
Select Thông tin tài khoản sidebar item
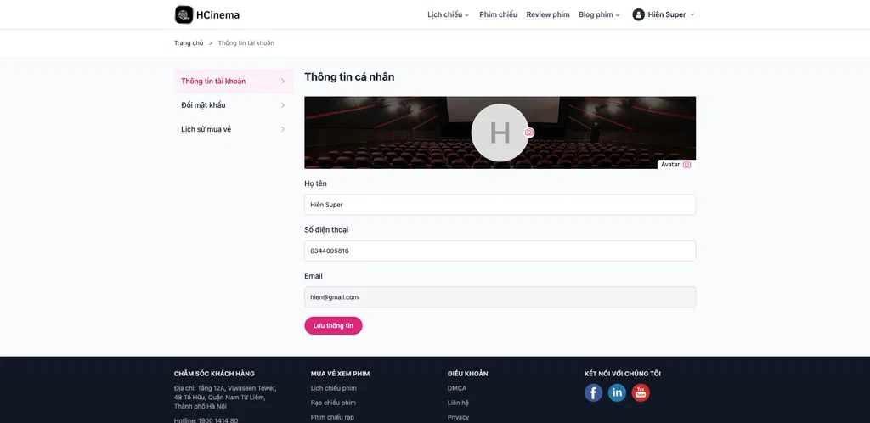pyautogui.click(x=233, y=81)
